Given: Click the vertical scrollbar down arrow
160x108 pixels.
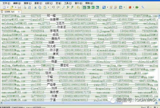Looking at the screenshot, I should pos(159,100).
